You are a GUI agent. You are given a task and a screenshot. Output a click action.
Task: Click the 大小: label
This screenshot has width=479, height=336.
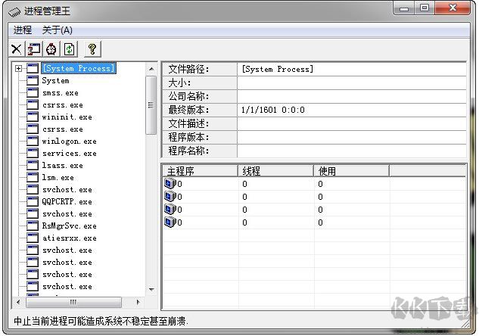click(x=179, y=82)
